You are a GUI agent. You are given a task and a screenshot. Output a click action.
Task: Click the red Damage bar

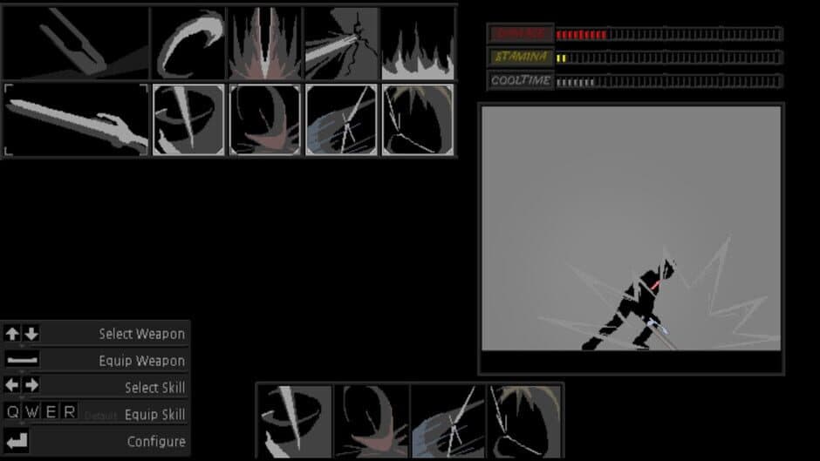coord(669,35)
